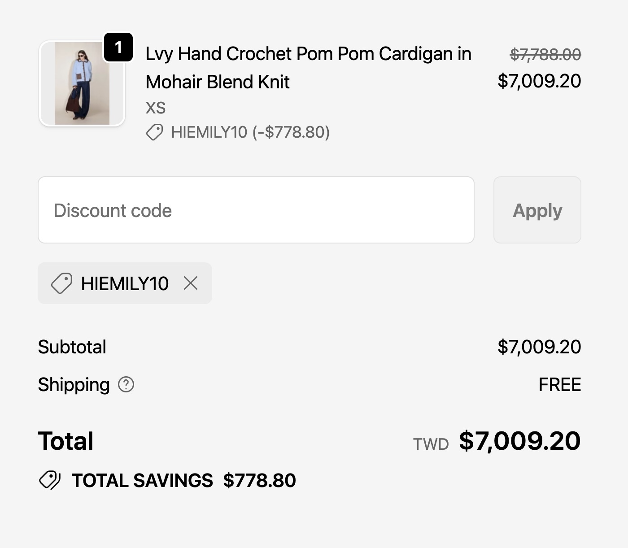Remove the HIEMILY10 discount code with the X
Image resolution: width=628 pixels, height=548 pixels.
tap(191, 283)
